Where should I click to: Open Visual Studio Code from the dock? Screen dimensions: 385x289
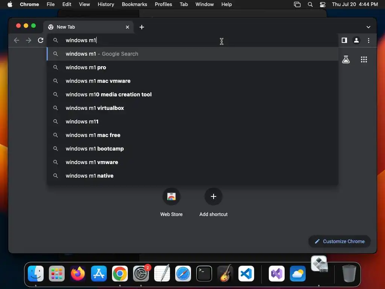(x=246, y=274)
